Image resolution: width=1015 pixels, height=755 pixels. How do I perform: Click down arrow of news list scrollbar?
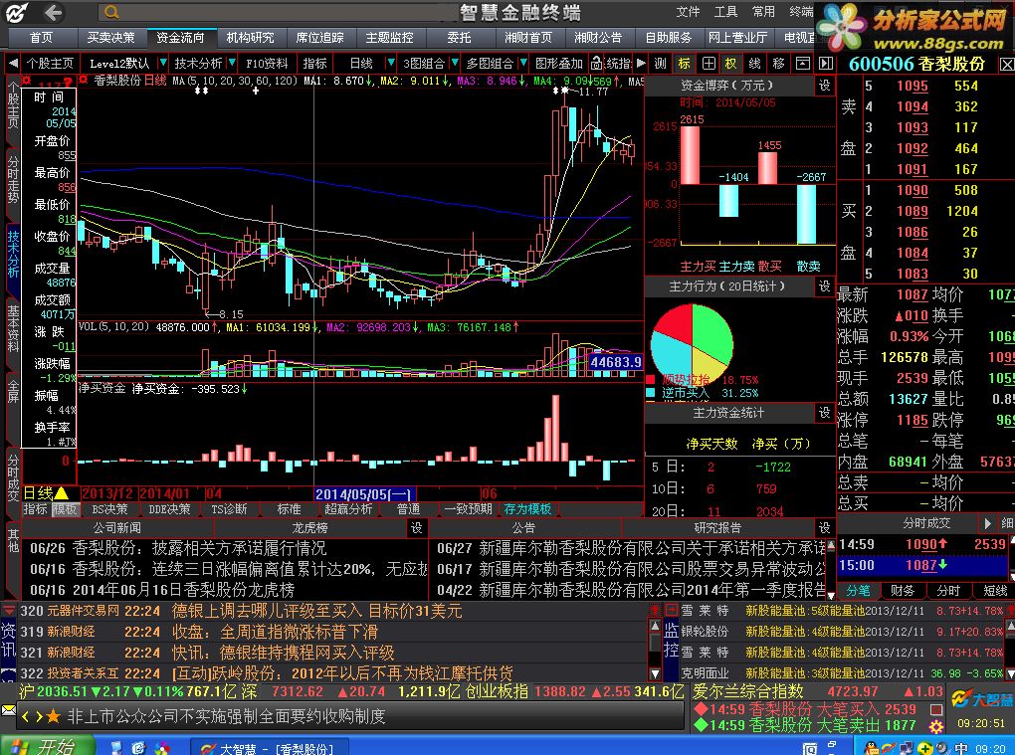[655, 673]
